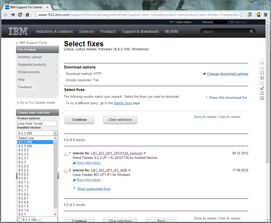Click the United States region map icon
Viewport: 271px width, 223px height.
click(x=171, y=22)
